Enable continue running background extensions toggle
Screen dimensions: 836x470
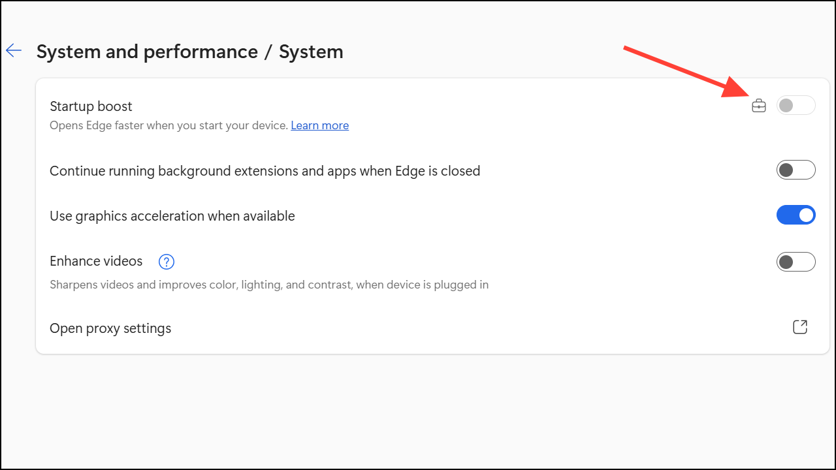pos(796,170)
